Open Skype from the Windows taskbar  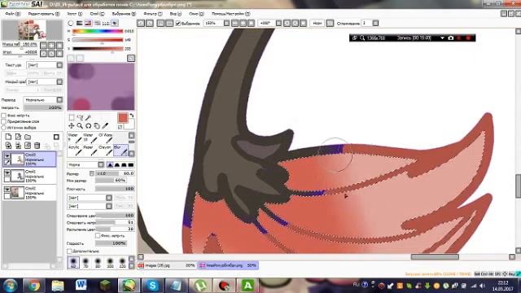pyautogui.click(x=152, y=285)
